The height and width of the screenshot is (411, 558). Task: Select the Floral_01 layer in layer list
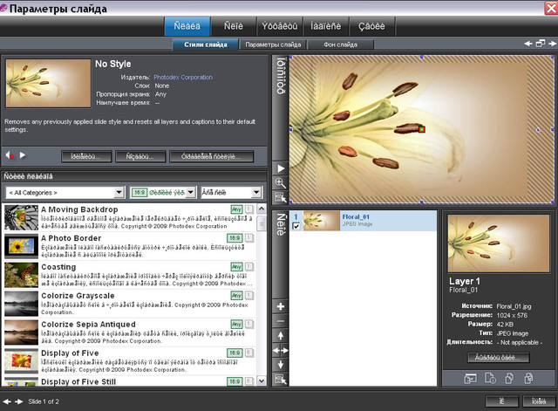pyautogui.click(x=363, y=221)
